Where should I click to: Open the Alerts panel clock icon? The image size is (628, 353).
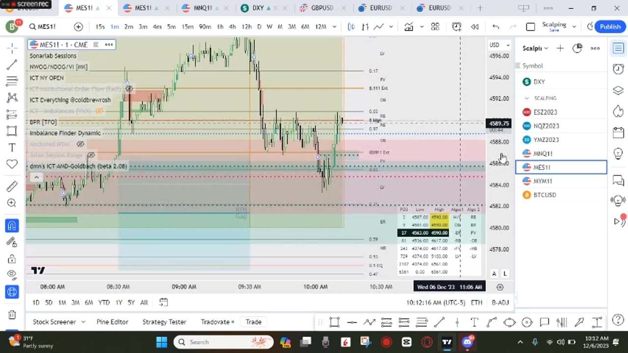click(618, 69)
